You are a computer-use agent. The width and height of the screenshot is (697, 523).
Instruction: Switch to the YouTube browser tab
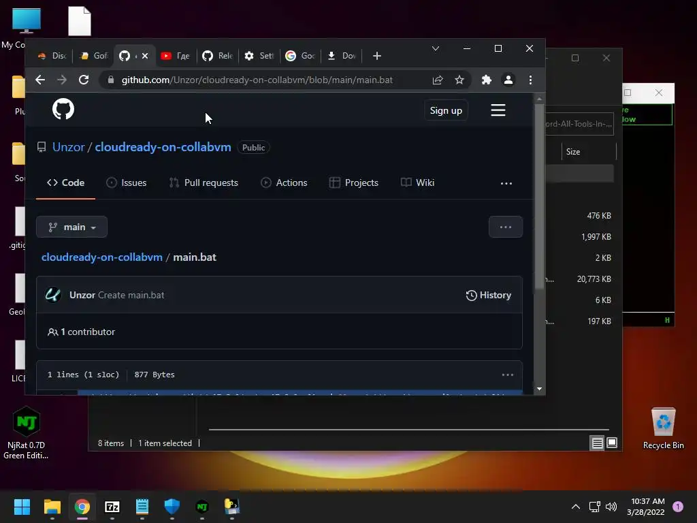tap(175, 56)
